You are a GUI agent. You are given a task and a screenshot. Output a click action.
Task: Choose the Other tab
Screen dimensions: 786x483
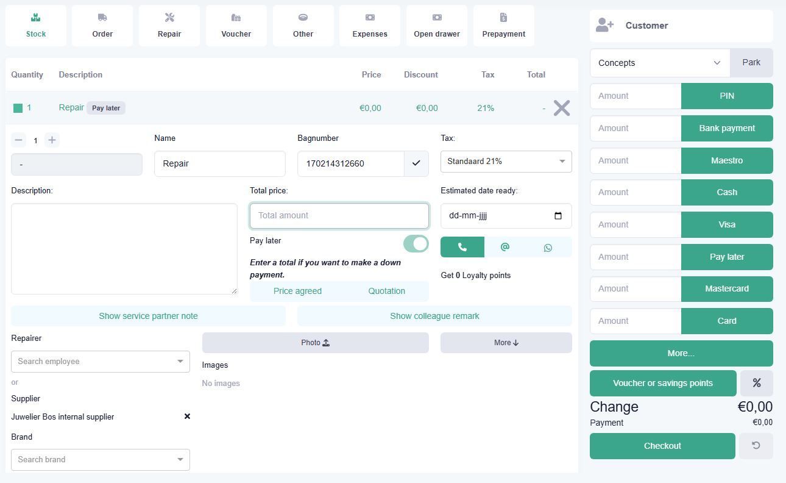pos(303,26)
